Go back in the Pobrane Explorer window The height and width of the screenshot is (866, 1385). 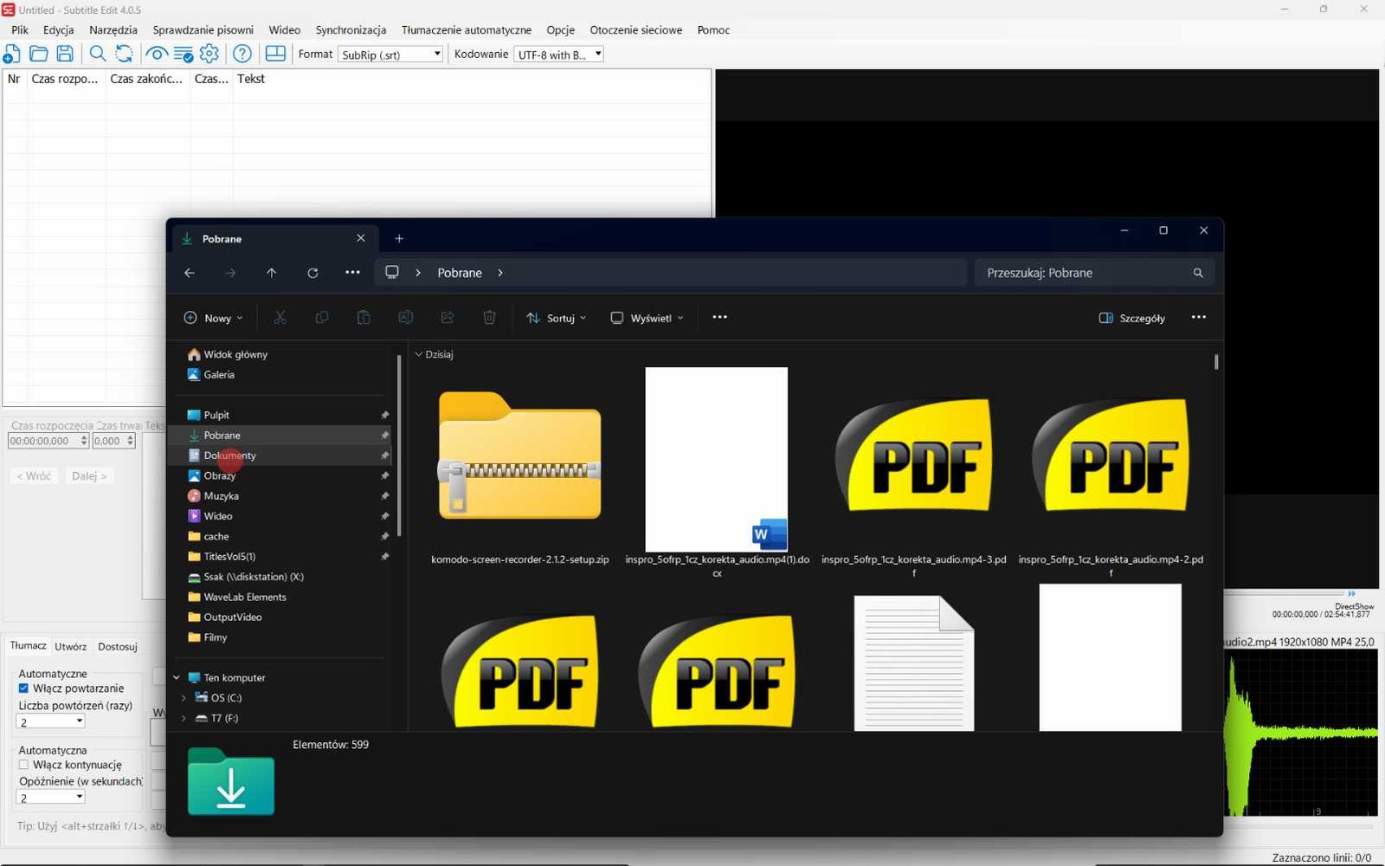190,273
